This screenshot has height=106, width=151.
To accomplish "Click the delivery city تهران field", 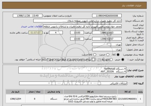I will [107, 49].
